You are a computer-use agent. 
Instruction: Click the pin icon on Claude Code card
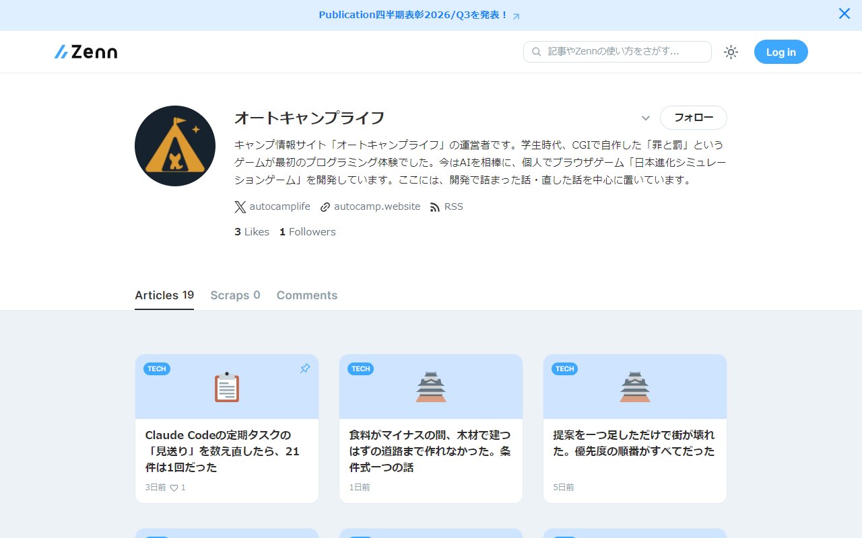pyautogui.click(x=305, y=369)
